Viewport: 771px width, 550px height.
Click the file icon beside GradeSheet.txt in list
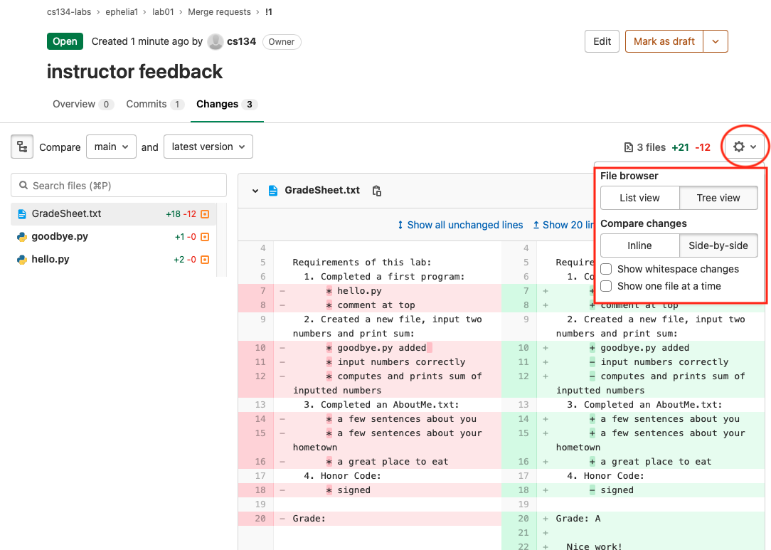coord(21,214)
